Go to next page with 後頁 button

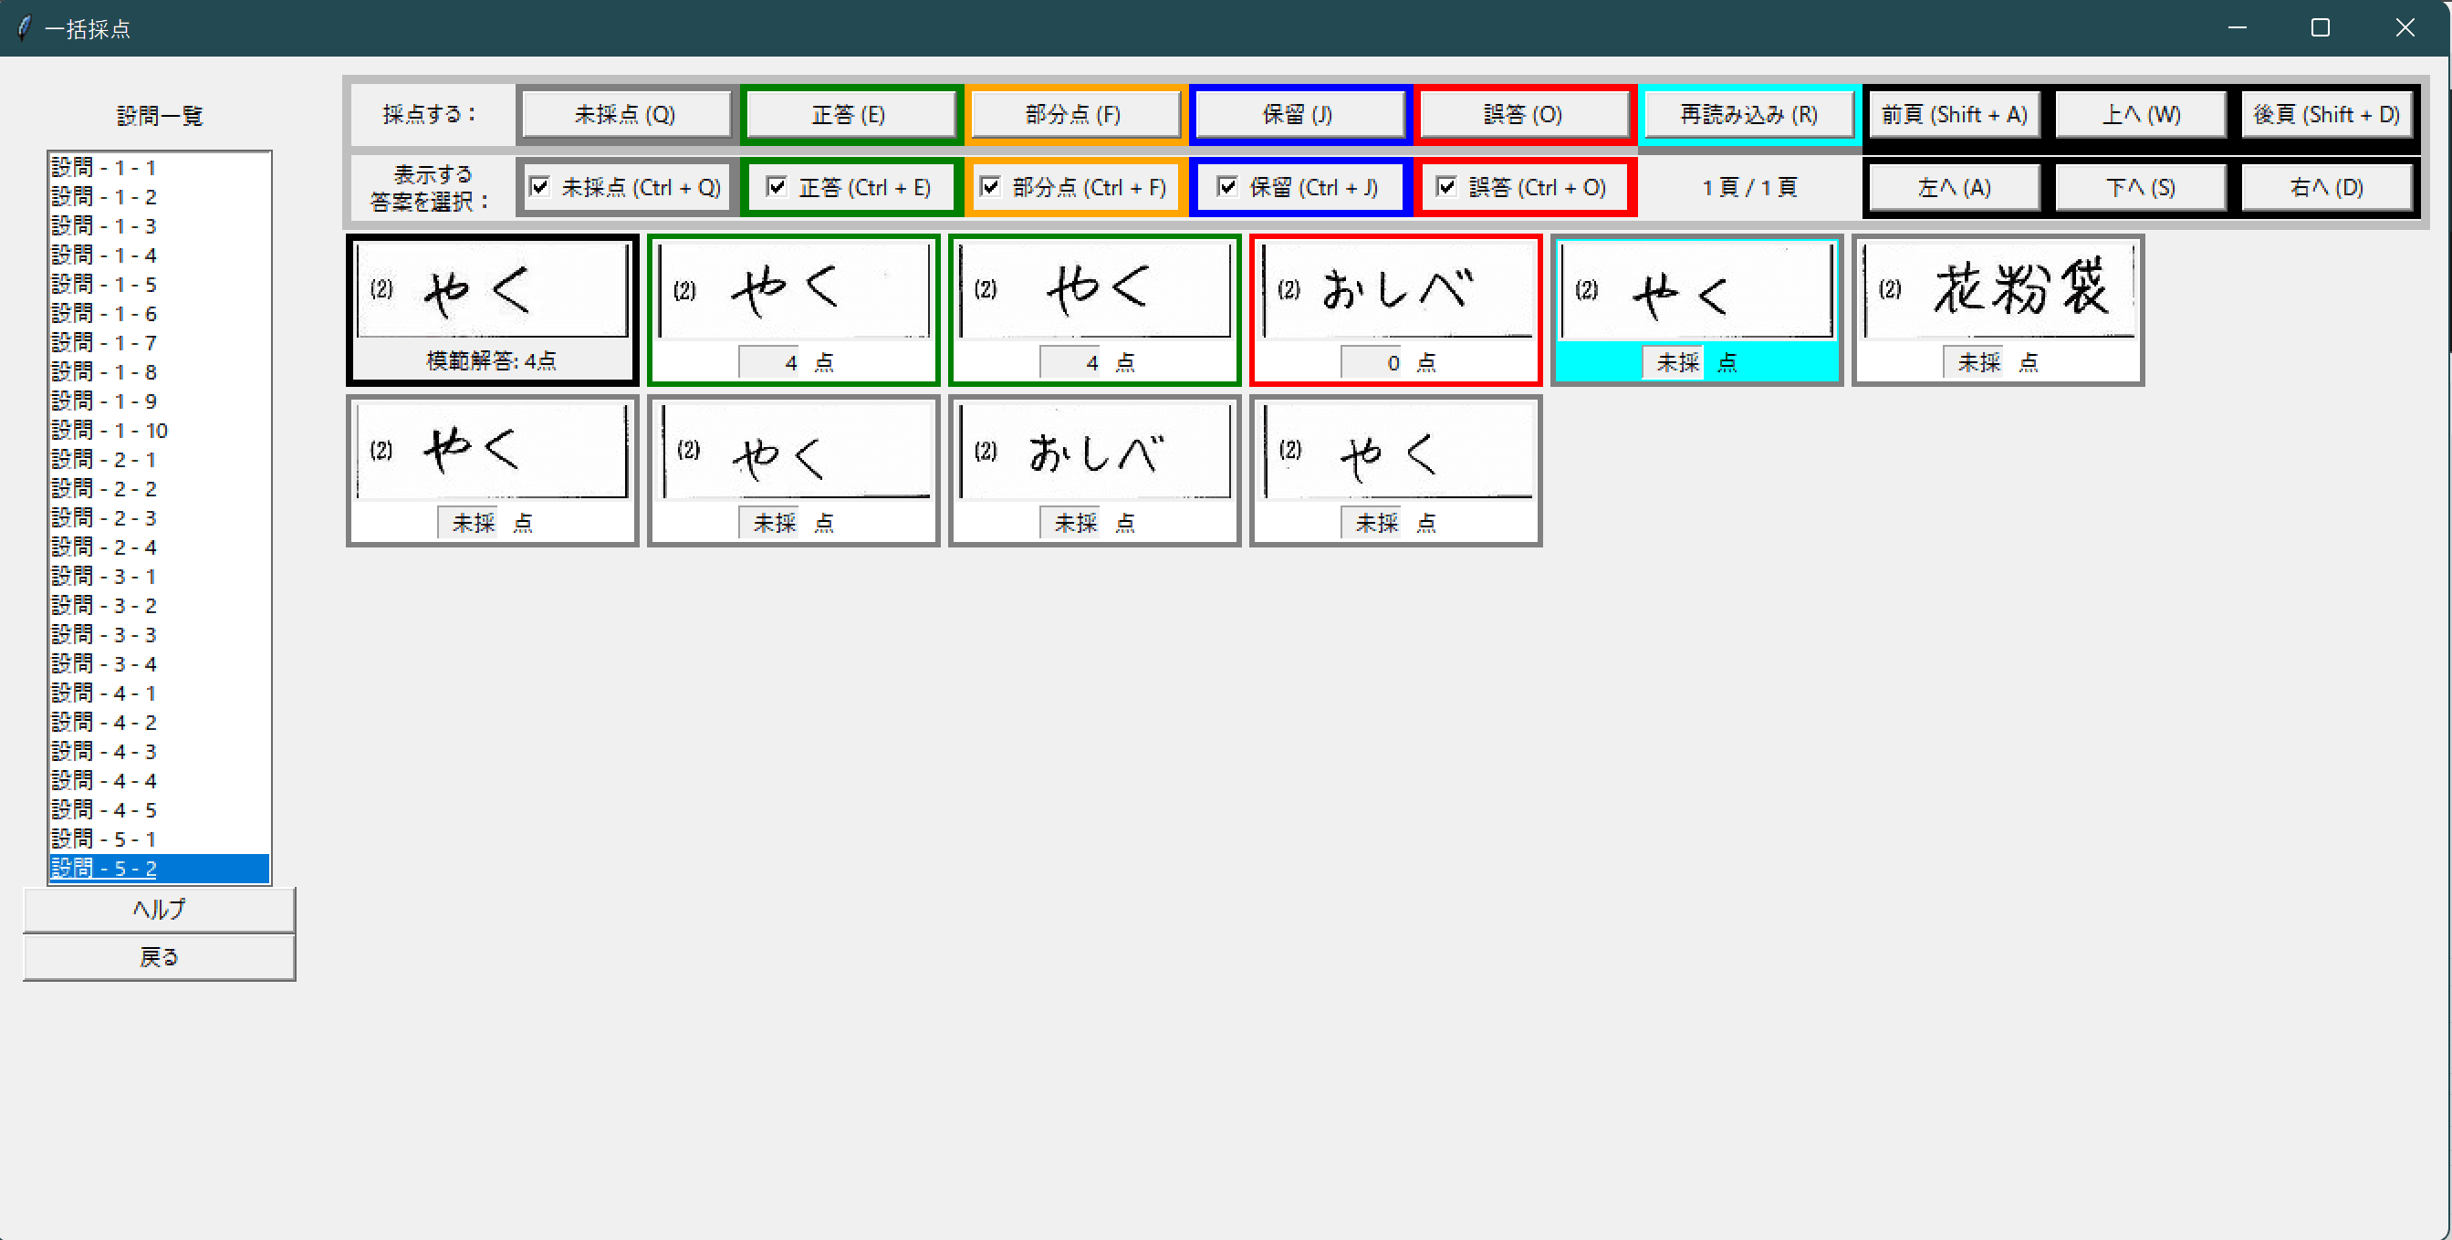pos(2325,114)
